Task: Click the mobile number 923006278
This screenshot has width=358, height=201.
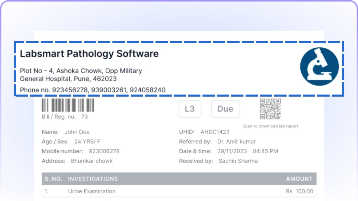Action: 104,151
